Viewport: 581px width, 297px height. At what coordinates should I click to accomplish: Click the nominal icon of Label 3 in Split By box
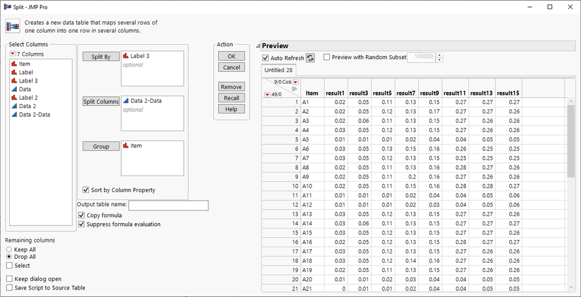126,56
